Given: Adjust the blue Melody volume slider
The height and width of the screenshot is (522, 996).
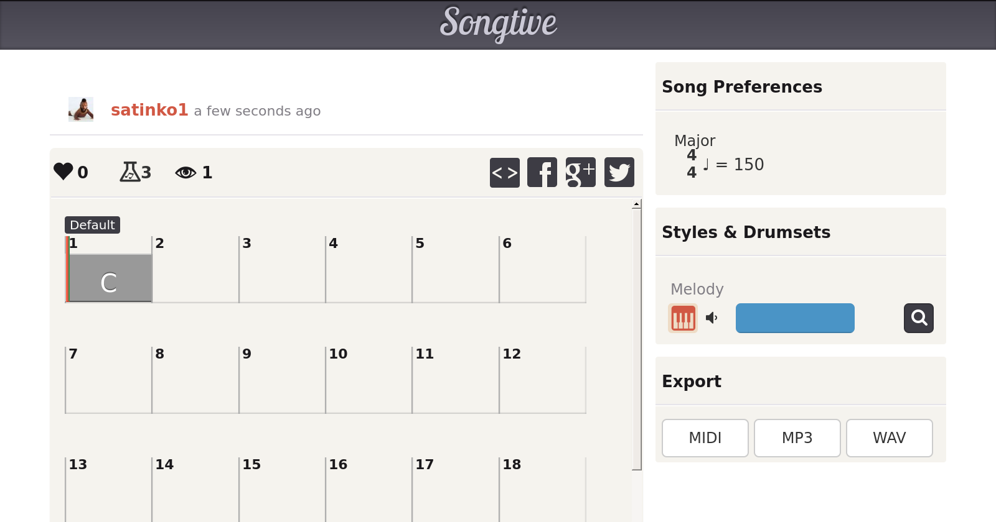Looking at the screenshot, I should 795,318.
